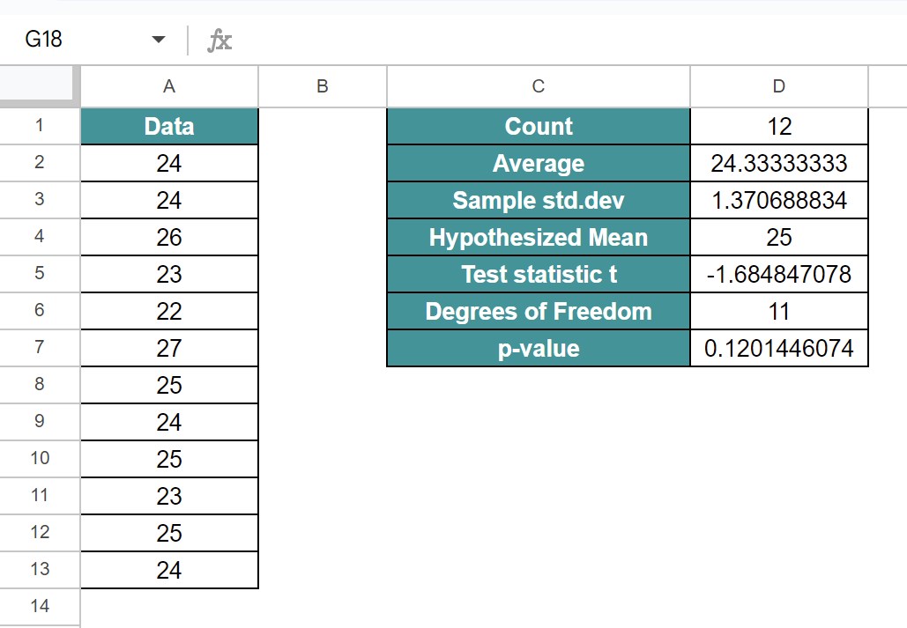This screenshot has width=907, height=628.
Task: Select row 10 header
Action: click(x=40, y=459)
